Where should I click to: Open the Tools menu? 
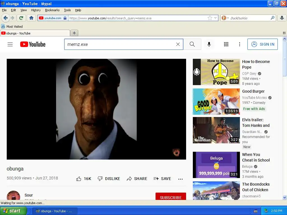67,10
